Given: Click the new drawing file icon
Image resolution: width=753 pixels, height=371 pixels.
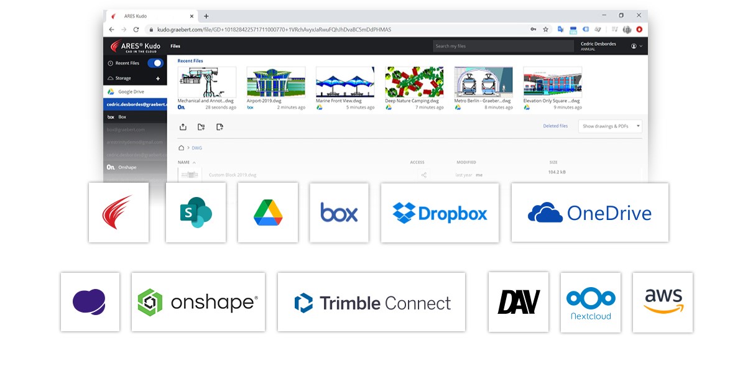Looking at the screenshot, I should pyautogui.click(x=219, y=127).
